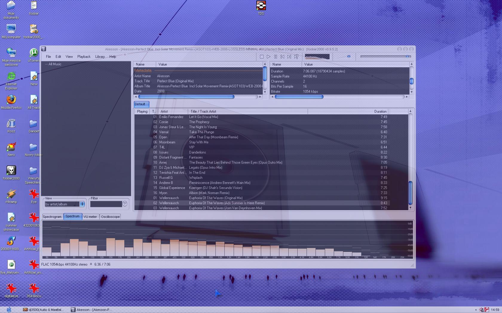This screenshot has width=502, height=313.
Task: Expand the View by artist/album dropdown
Action: [x=82, y=204]
